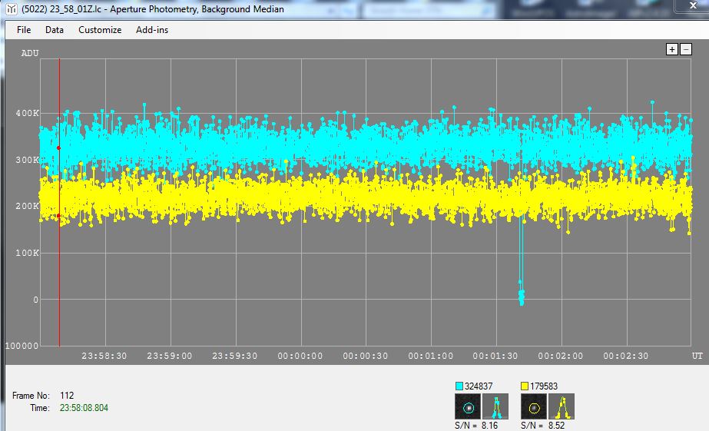Open the cyan PSF profile thumbnail

[x=495, y=406]
